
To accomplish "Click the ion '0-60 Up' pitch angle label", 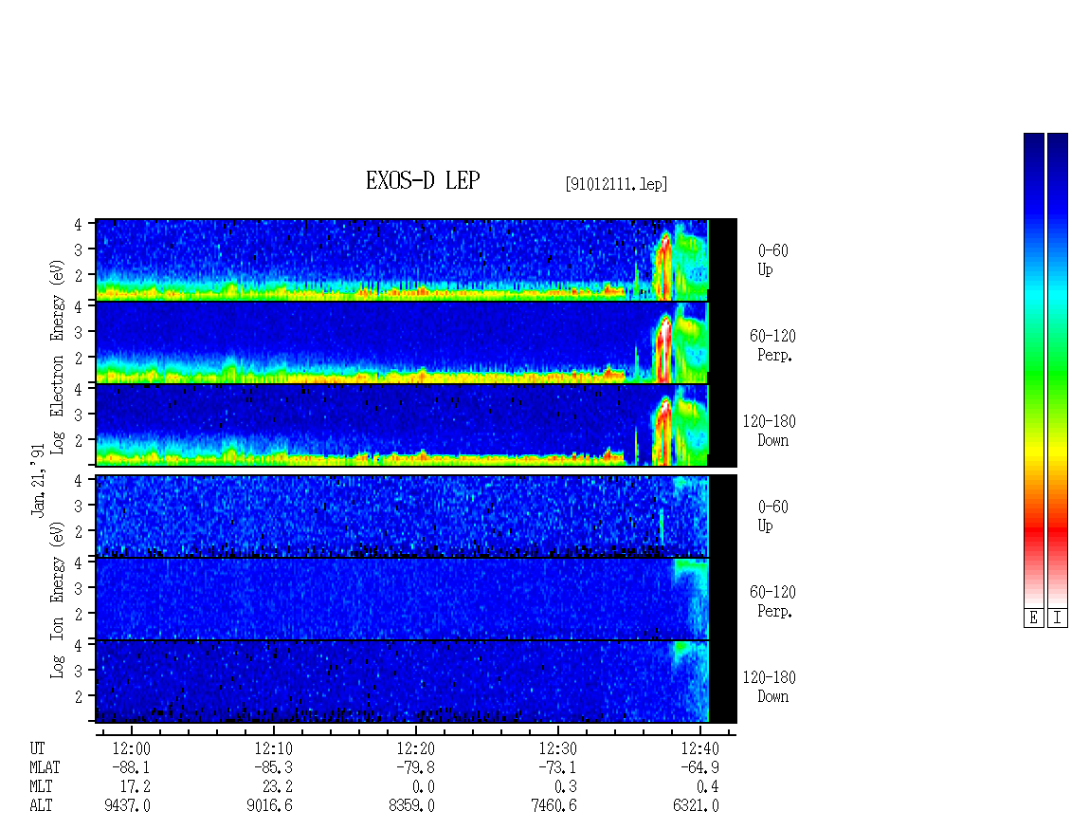I will click(772, 516).
